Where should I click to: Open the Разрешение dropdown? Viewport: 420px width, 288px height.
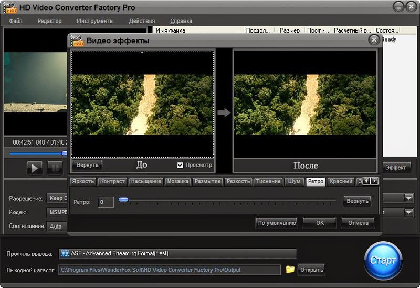57,198
